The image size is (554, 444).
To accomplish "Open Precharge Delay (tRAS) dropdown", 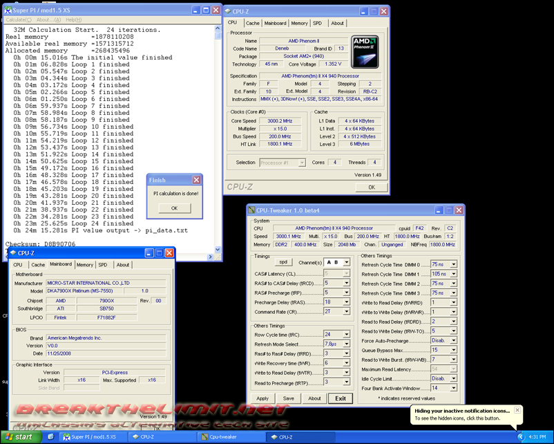I will pyautogui.click(x=347, y=302).
